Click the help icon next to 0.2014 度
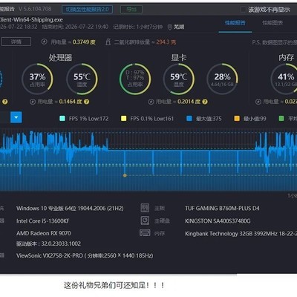This screenshot has width=297, height=297. pos(205,102)
